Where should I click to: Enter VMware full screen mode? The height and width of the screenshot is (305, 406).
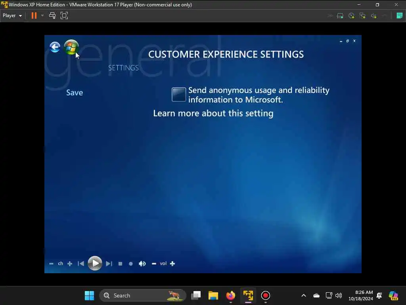(64, 15)
